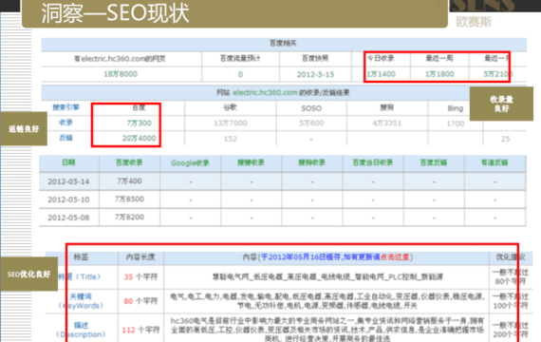Screen dimensions: 541x342
Task: Click the value 18万8000
Action: [121, 74]
